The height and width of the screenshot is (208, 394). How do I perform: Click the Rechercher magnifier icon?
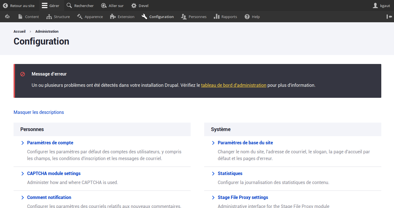tap(69, 6)
